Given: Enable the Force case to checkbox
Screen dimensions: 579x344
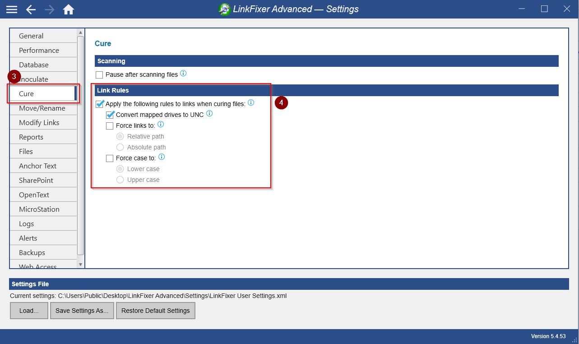Looking at the screenshot, I should 110,158.
